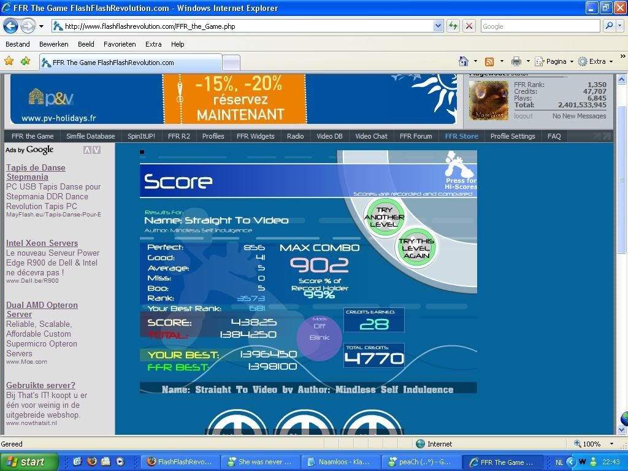
Task: Open the Pagina dropdown menu
Action: [x=555, y=61]
